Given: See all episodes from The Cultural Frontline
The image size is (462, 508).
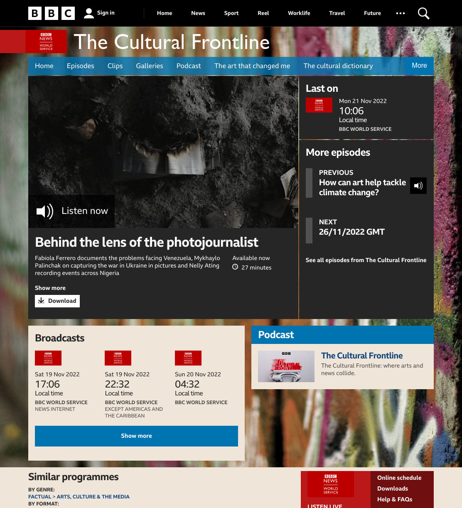Looking at the screenshot, I should click(366, 260).
